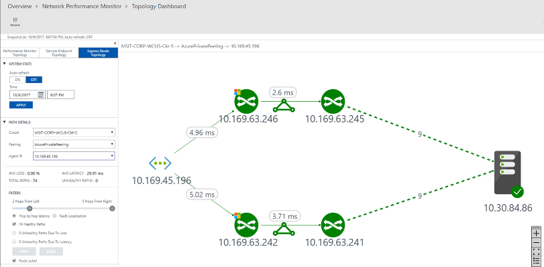Adjust Hops From Right slider handle
Viewport: 544px width, 267px height.
click(x=112, y=209)
